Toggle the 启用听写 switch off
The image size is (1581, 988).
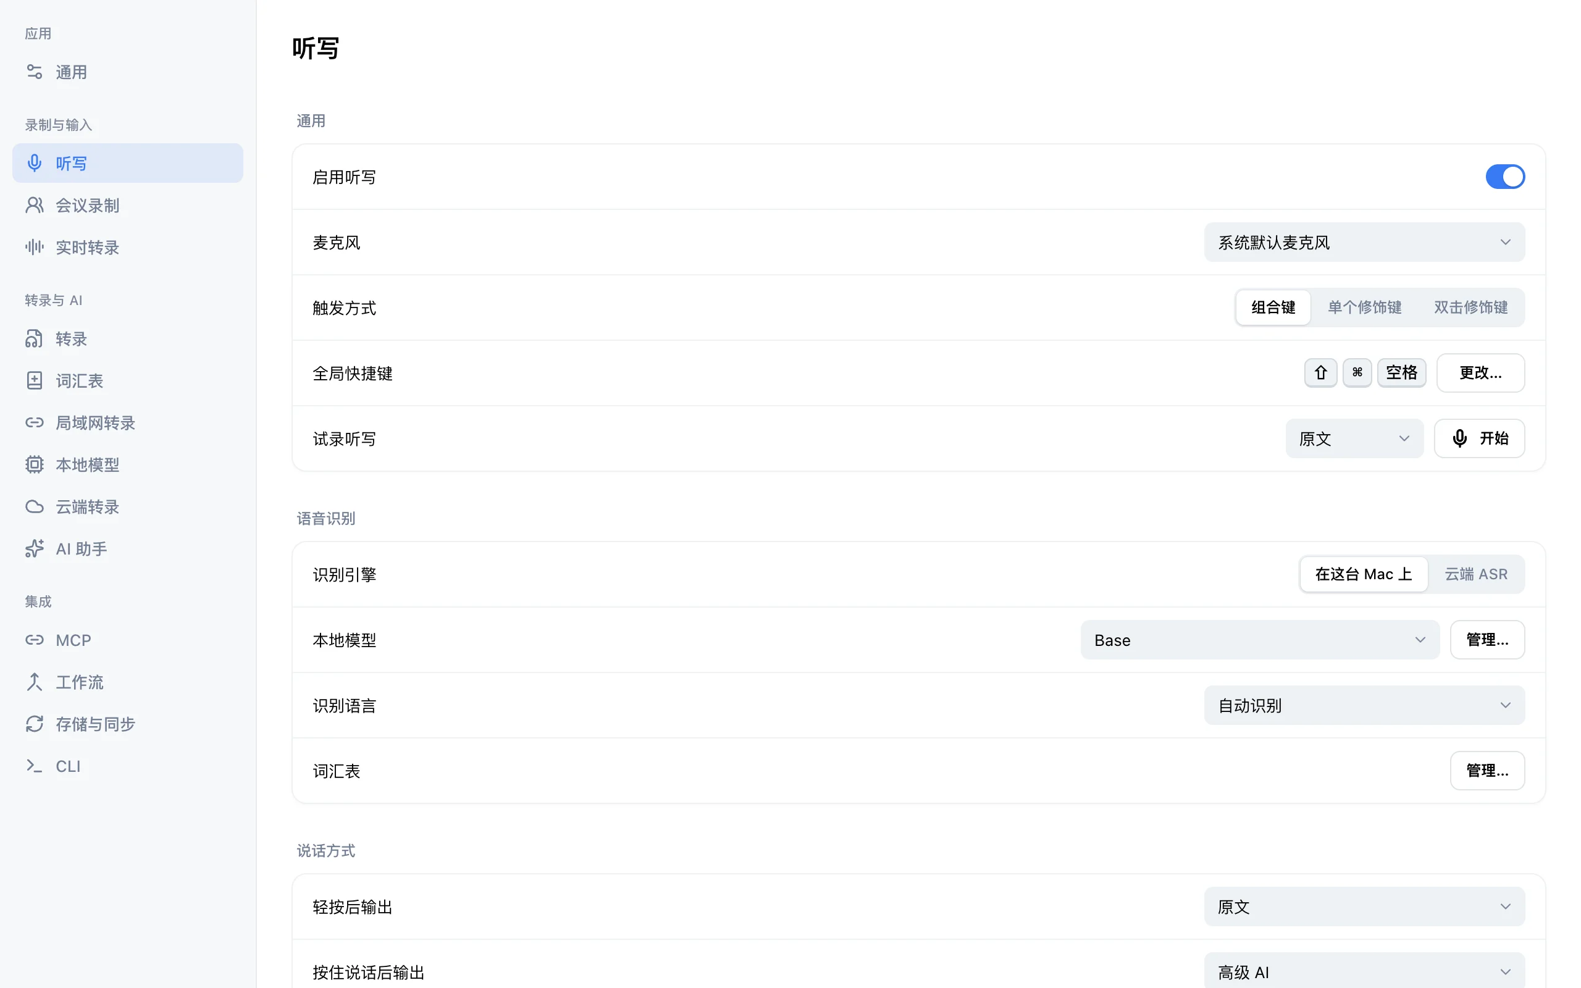pos(1504,177)
